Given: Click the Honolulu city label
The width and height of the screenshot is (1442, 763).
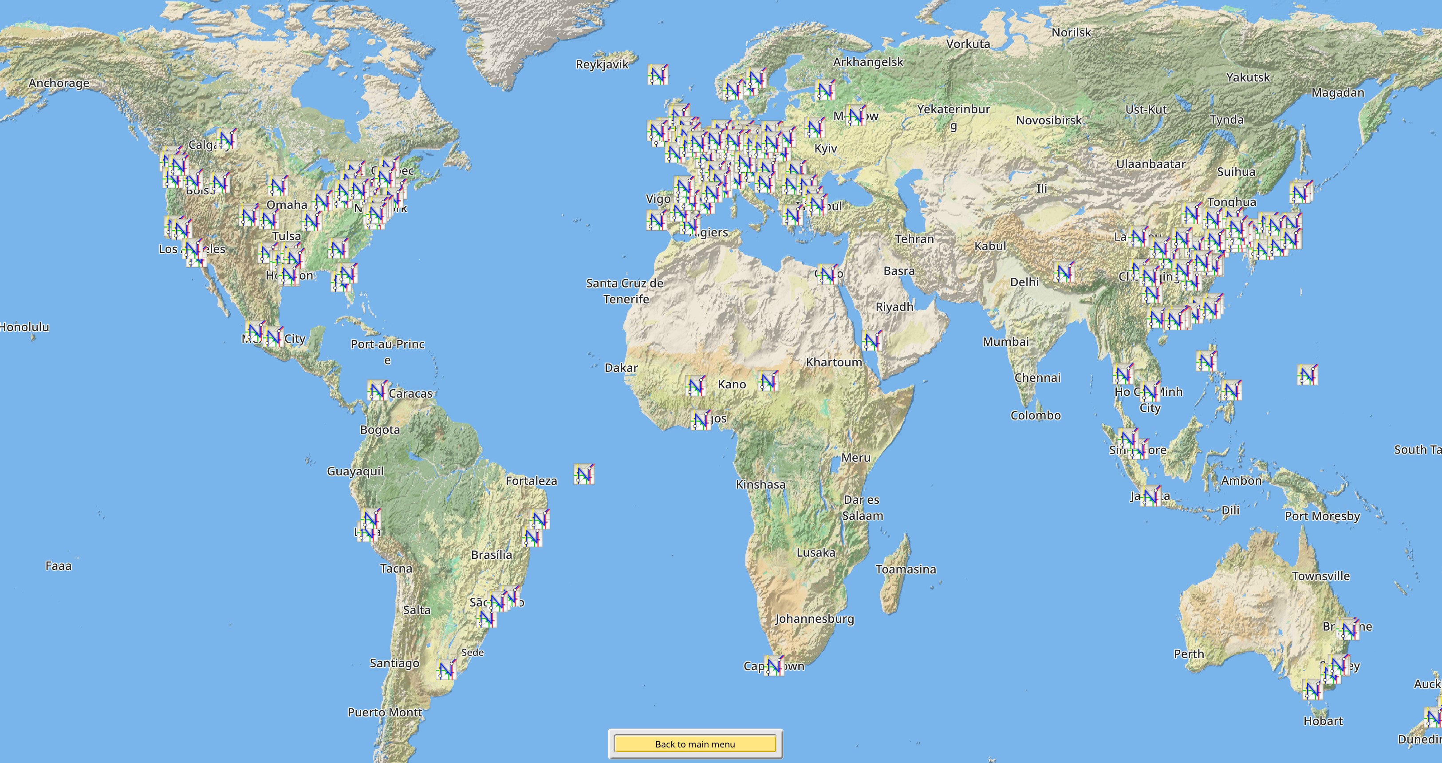Looking at the screenshot, I should point(25,327).
